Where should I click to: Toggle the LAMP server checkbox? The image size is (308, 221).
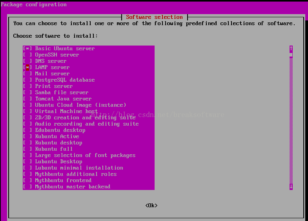[27, 68]
